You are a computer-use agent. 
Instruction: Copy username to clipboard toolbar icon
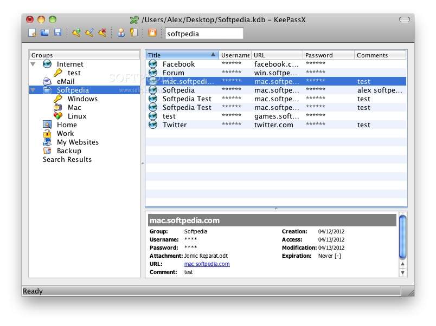(121, 33)
